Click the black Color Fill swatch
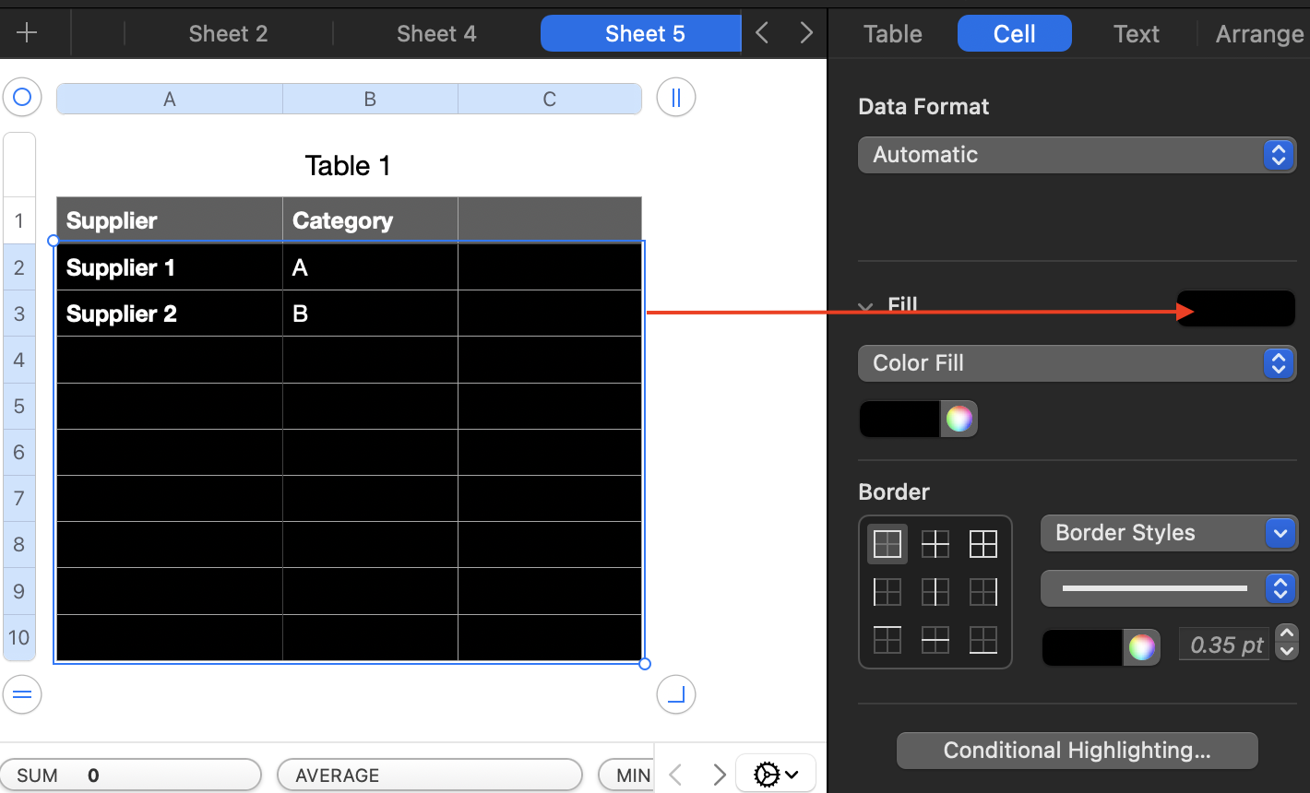 pyautogui.click(x=898, y=418)
